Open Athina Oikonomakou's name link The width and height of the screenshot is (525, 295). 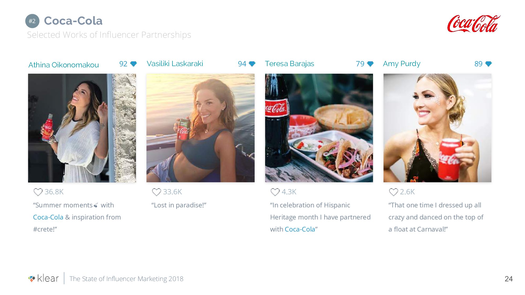coord(64,65)
